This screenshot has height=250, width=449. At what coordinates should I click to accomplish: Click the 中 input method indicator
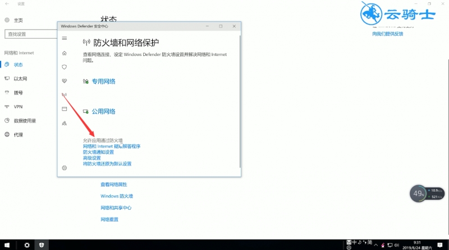[x=355, y=242]
